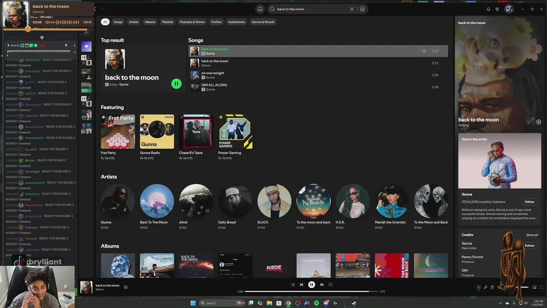Open the Browse icon beside search bar
Image resolution: width=547 pixels, height=308 pixels.
[362, 9]
